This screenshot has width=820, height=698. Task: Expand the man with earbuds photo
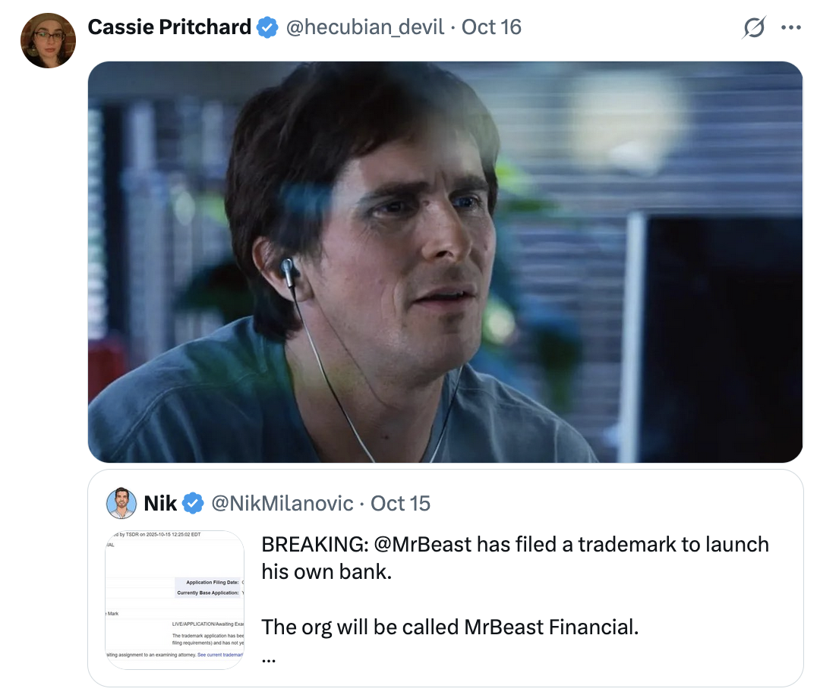coord(445,262)
